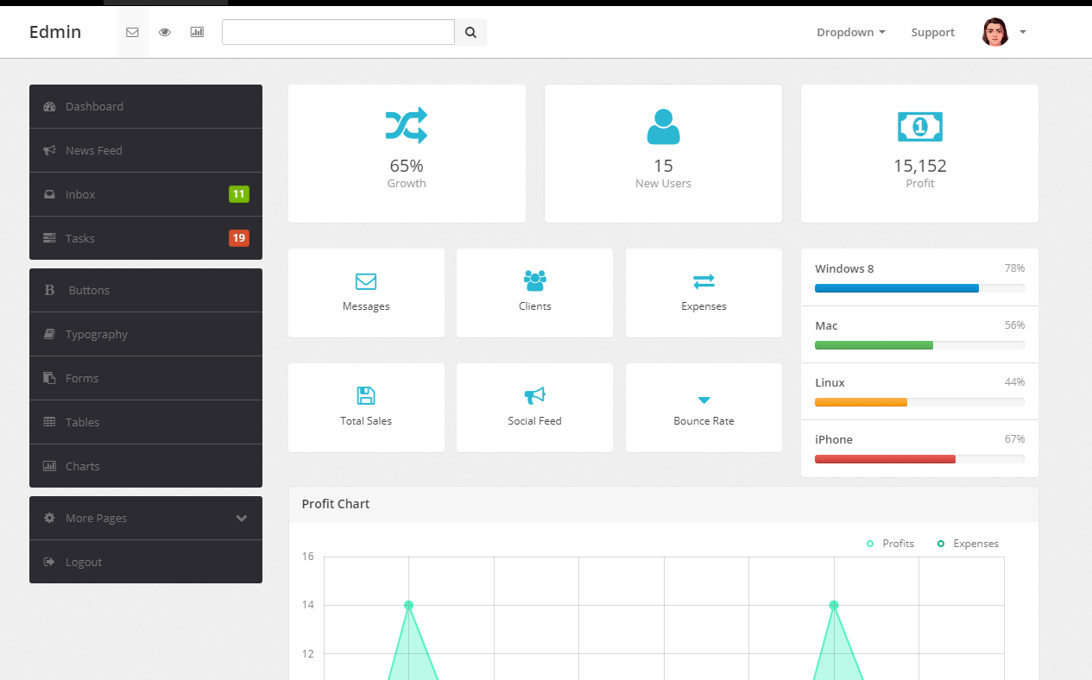Viewport: 1092px width, 680px height.
Task: Open the Clients group tile
Action: click(534, 293)
